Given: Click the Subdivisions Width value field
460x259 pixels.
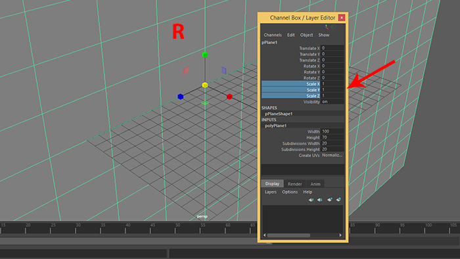Looking at the screenshot, I should (332, 143).
